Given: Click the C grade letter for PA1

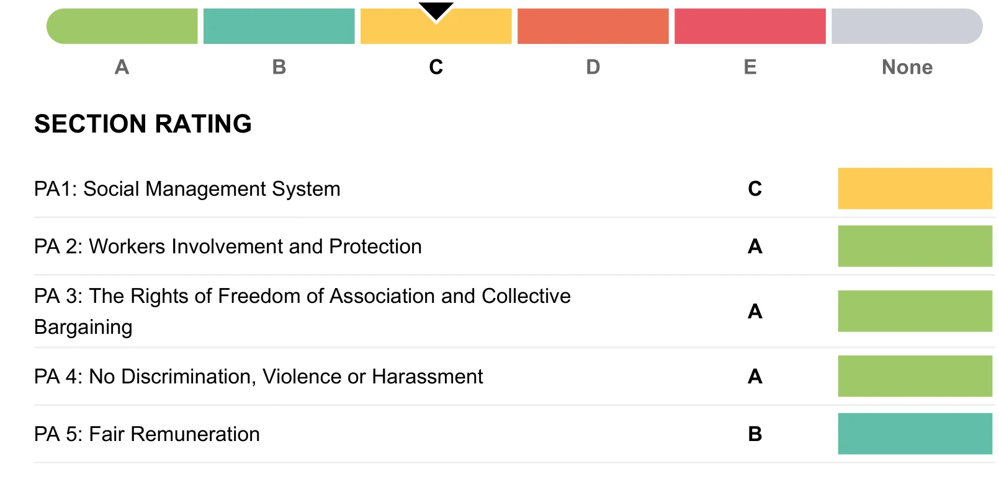Looking at the screenshot, I should click(x=755, y=189).
